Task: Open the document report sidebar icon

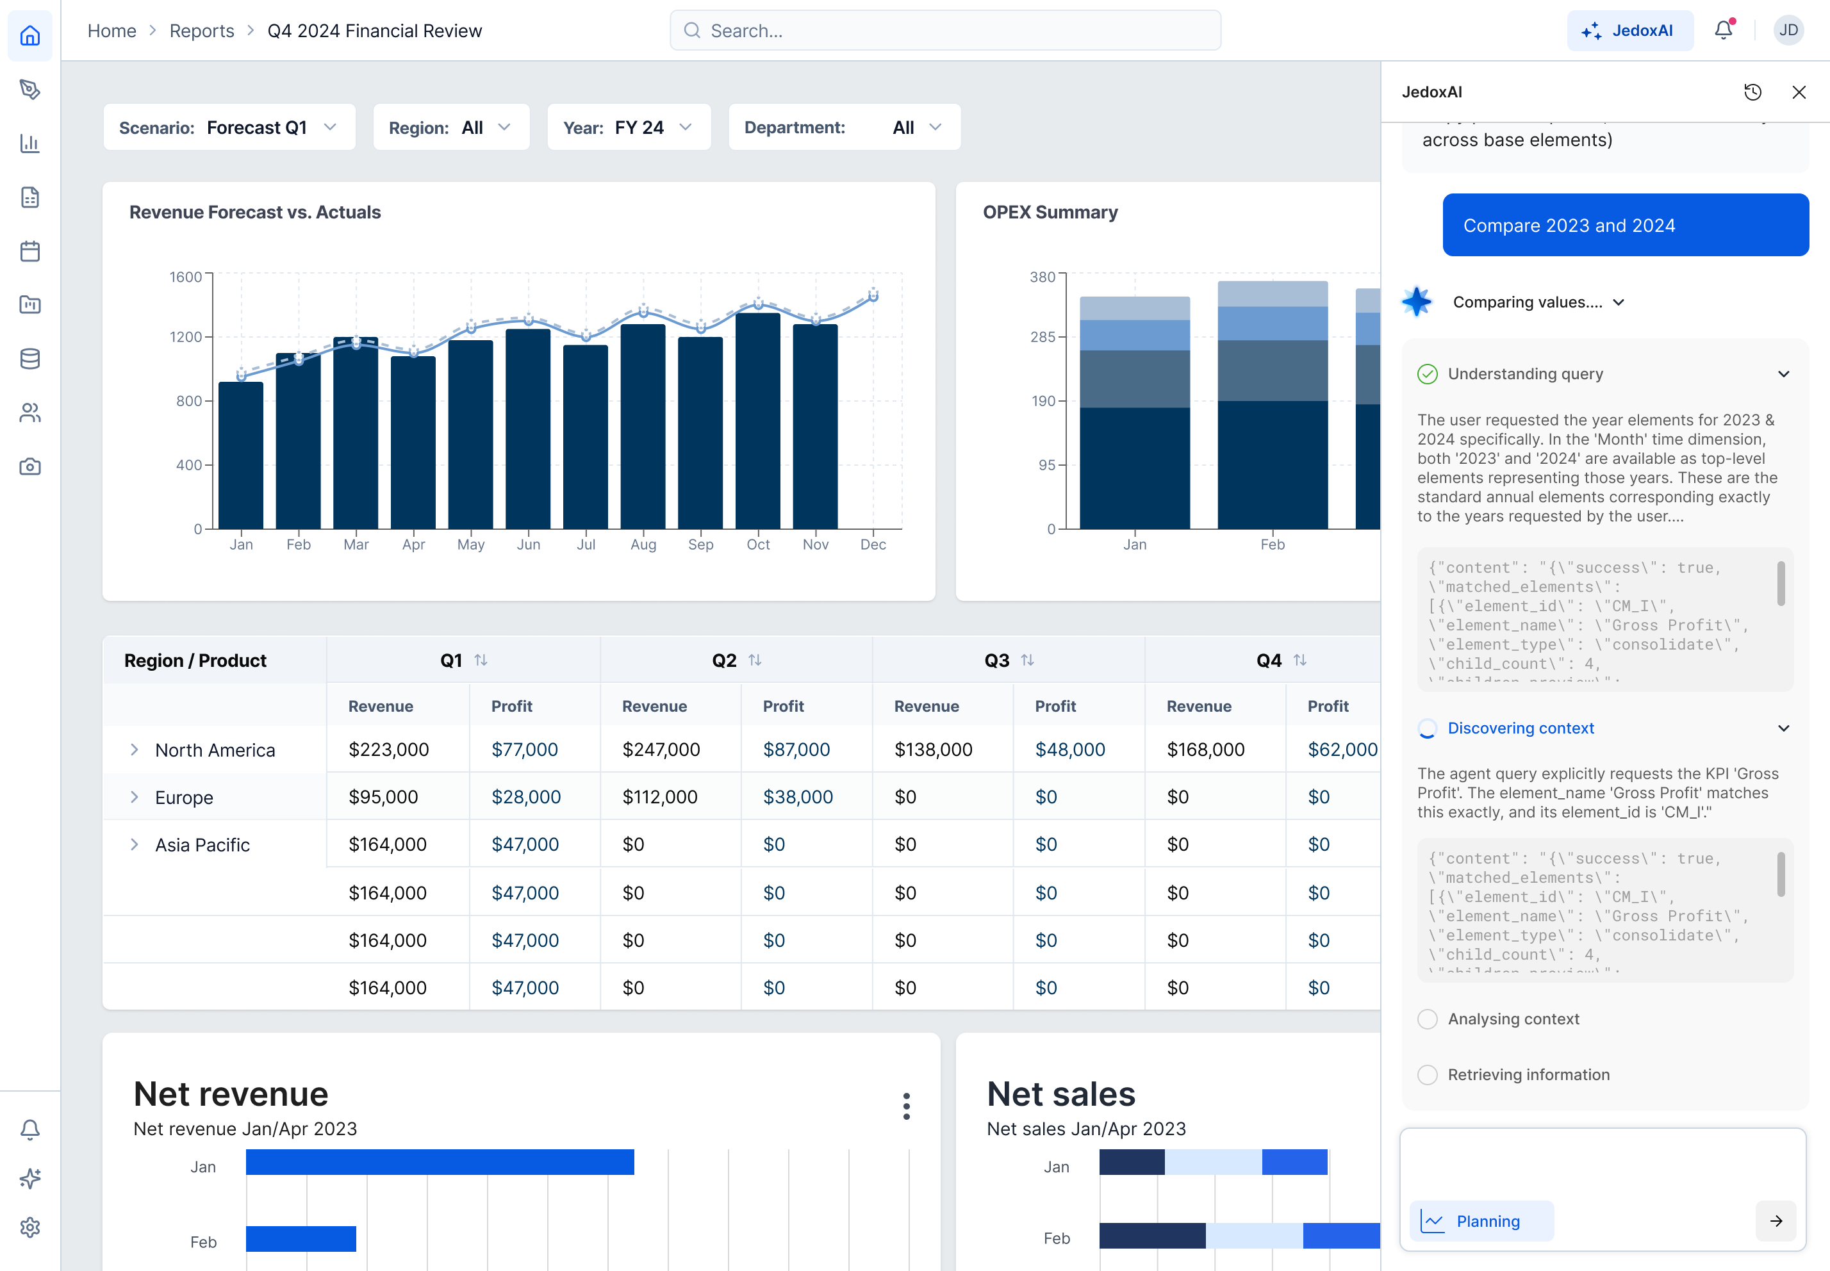Action: pyautogui.click(x=30, y=197)
